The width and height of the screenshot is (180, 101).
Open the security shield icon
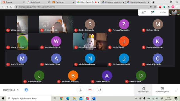click(26, 90)
